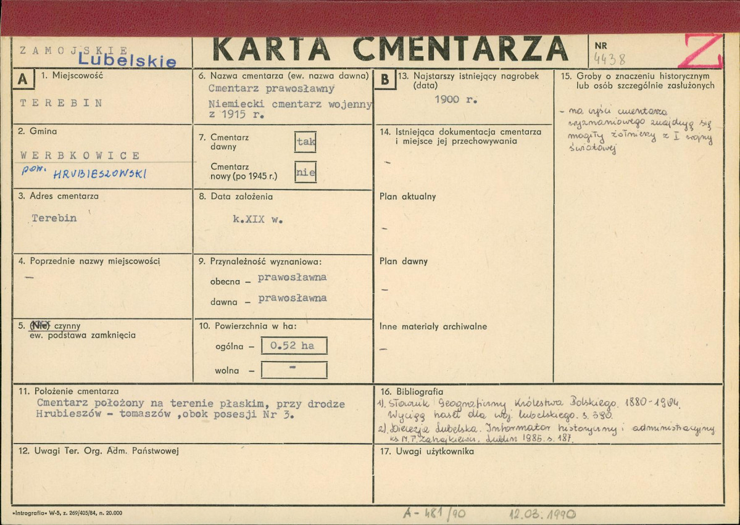Click the 'Plan aktualny' label
The width and height of the screenshot is (740, 525).
[x=407, y=197]
